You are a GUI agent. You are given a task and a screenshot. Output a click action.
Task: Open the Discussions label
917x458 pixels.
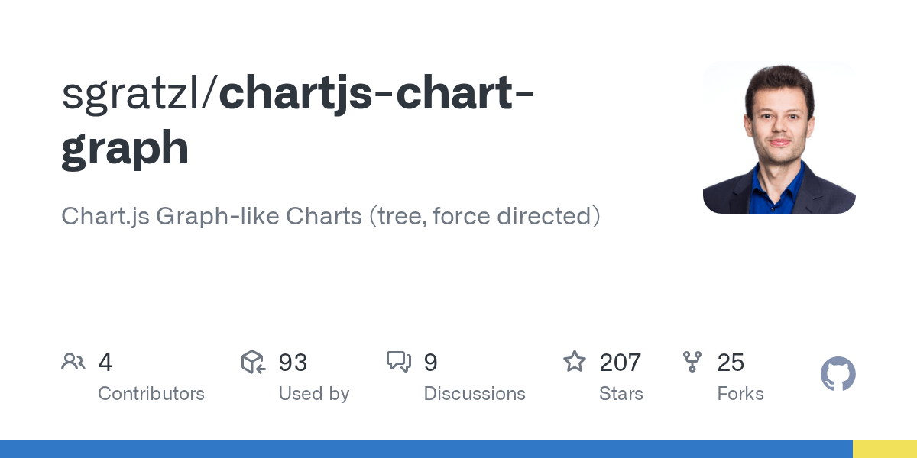click(x=475, y=394)
